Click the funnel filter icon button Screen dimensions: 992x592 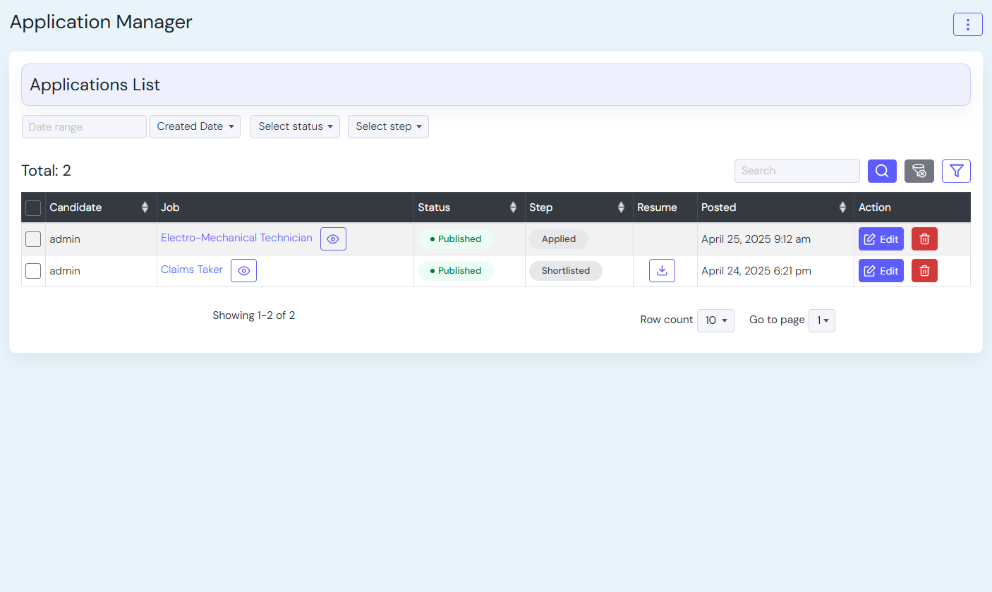pyautogui.click(x=956, y=171)
